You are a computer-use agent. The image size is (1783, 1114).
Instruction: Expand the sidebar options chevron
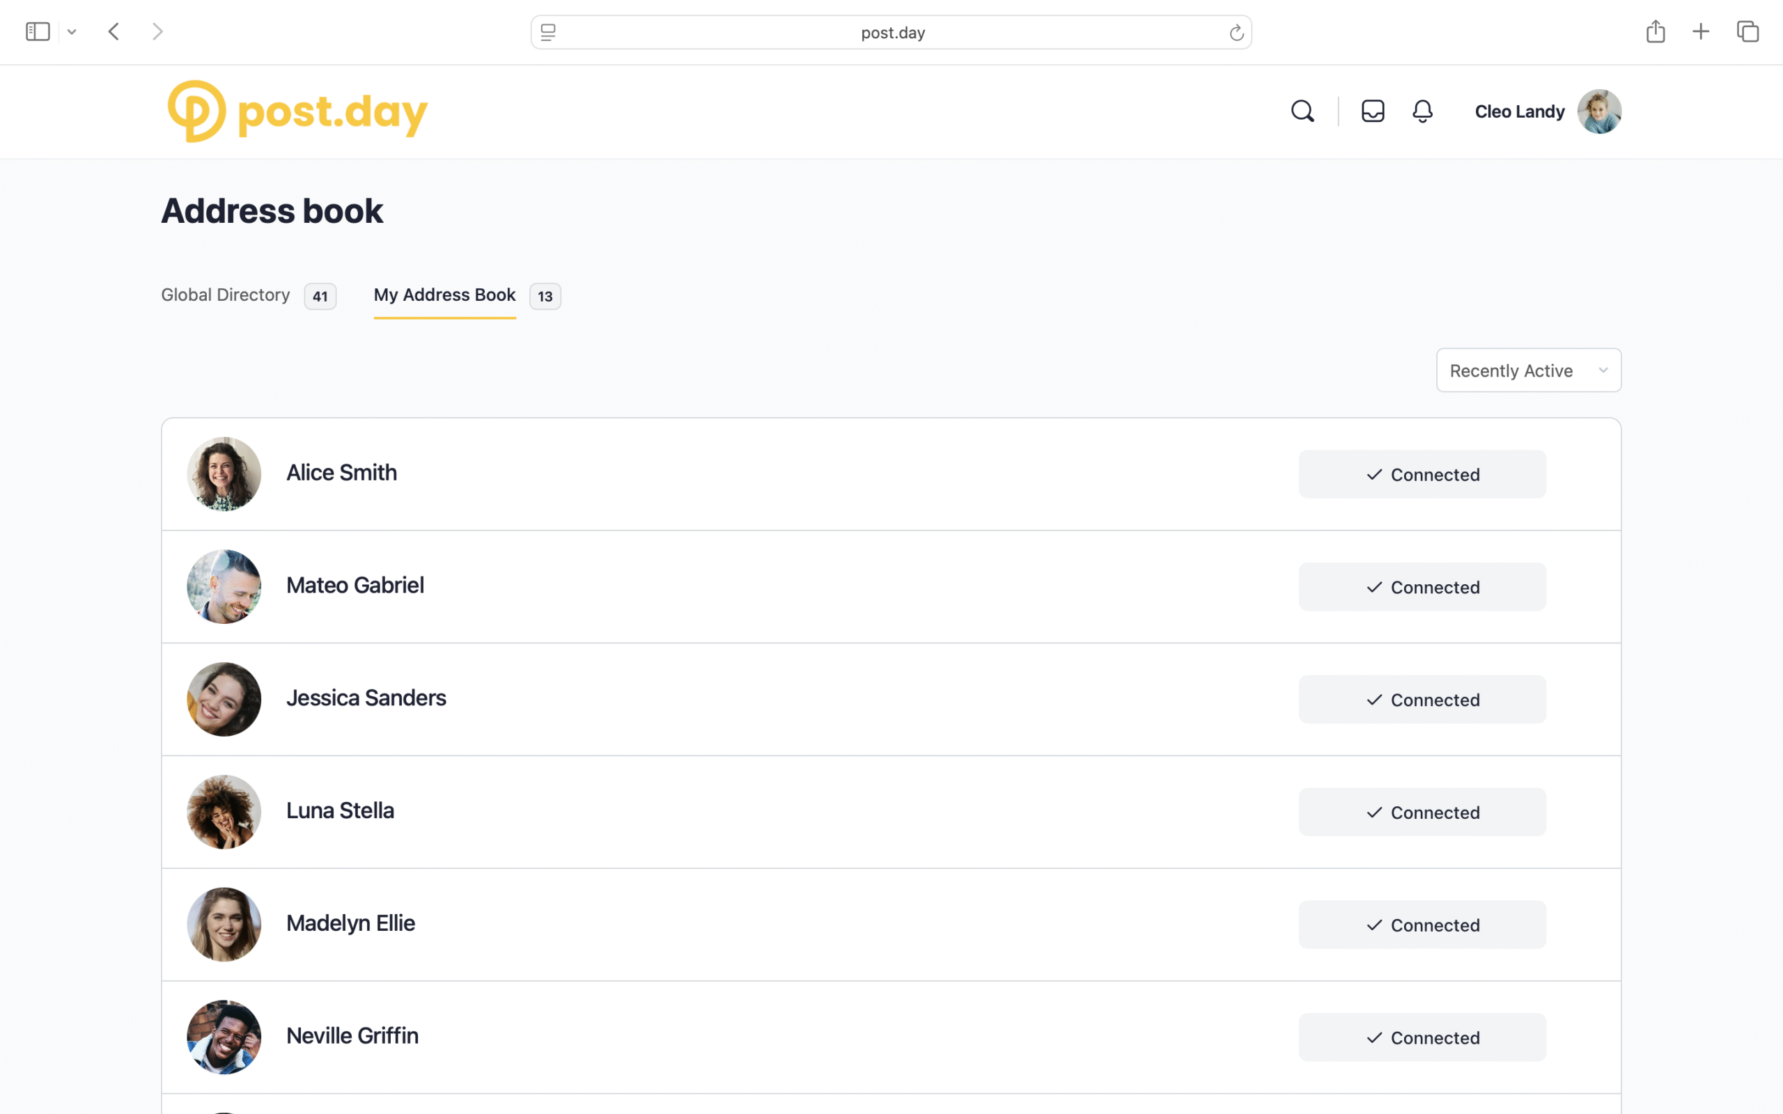pos(72,32)
